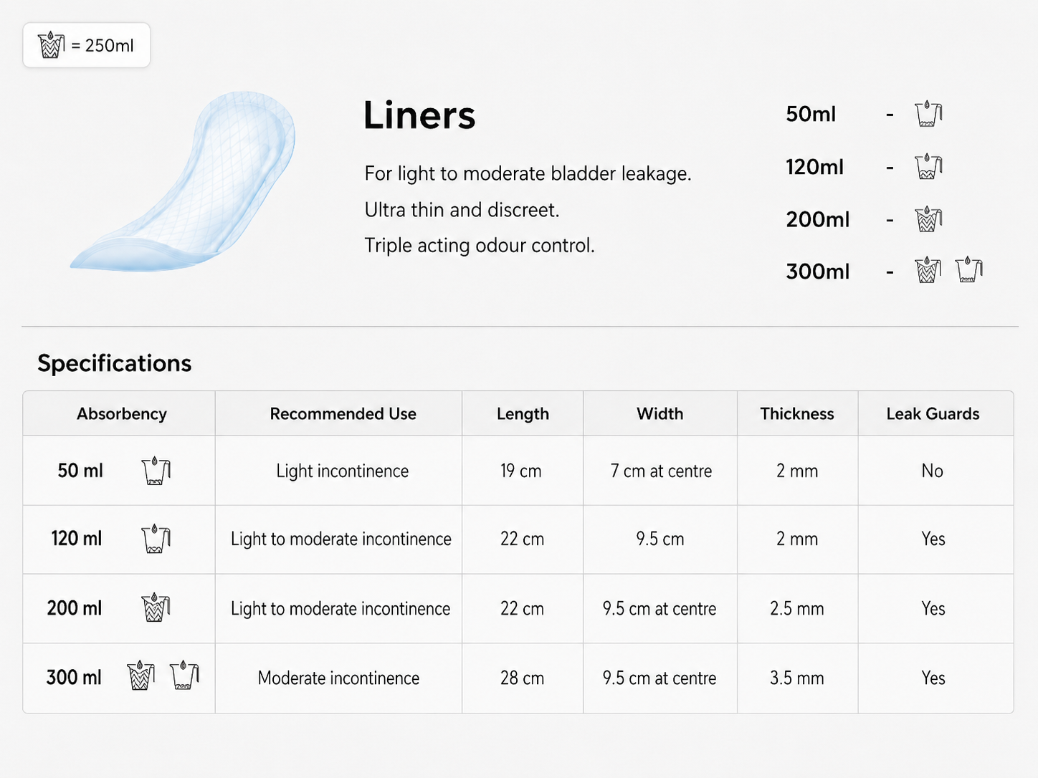1038x778 pixels.
Task: Click the Thickness column header
Action: click(x=797, y=413)
